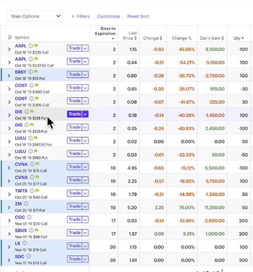Open info icon next to SDC
This screenshot has height=272, width=253.
point(29,256)
